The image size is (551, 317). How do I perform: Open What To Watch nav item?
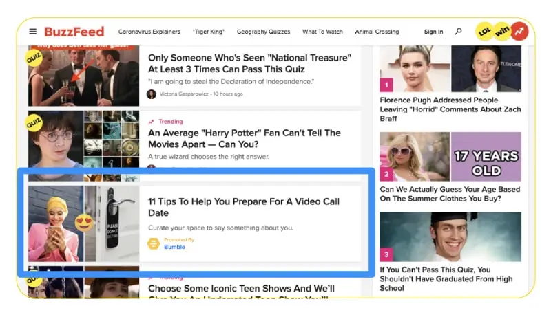(x=322, y=32)
